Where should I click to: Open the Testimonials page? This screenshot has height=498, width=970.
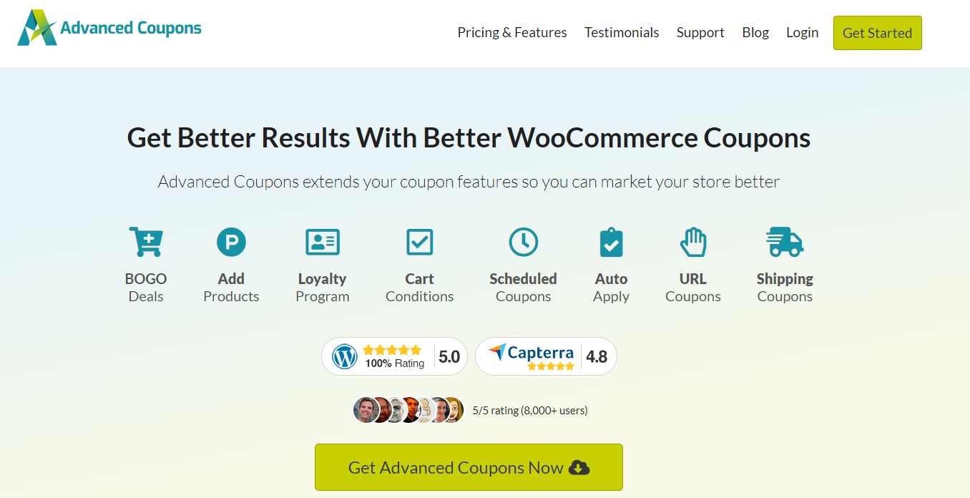(622, 32)
